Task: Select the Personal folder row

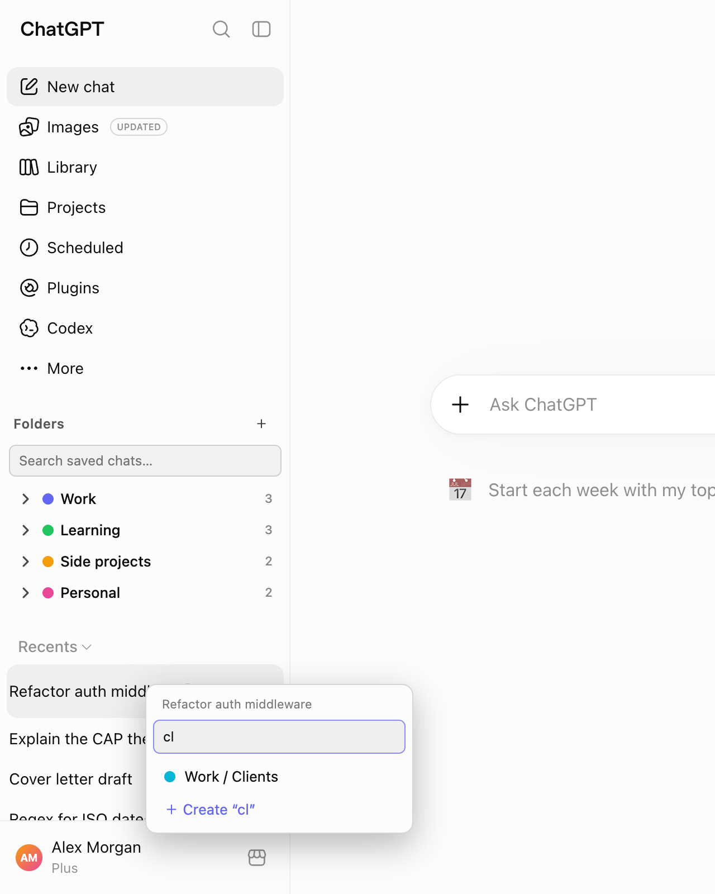Action: (145, 593)
